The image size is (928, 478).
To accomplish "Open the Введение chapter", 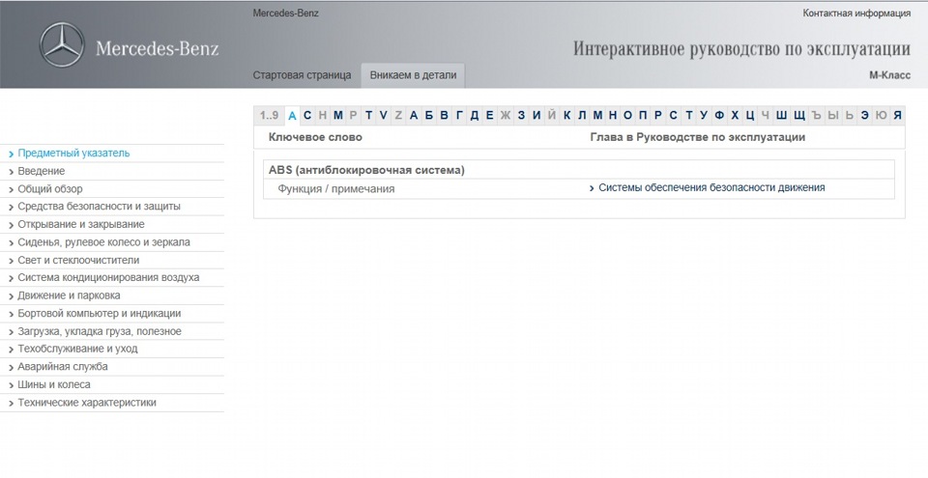I will click(x=41, y=171).
